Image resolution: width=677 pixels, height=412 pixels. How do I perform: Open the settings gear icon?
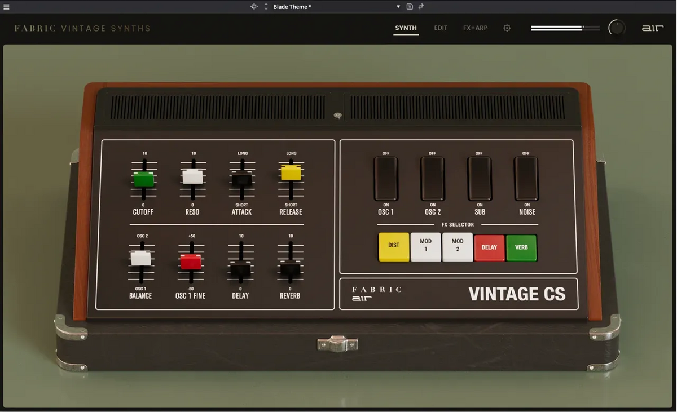point(507,28)
